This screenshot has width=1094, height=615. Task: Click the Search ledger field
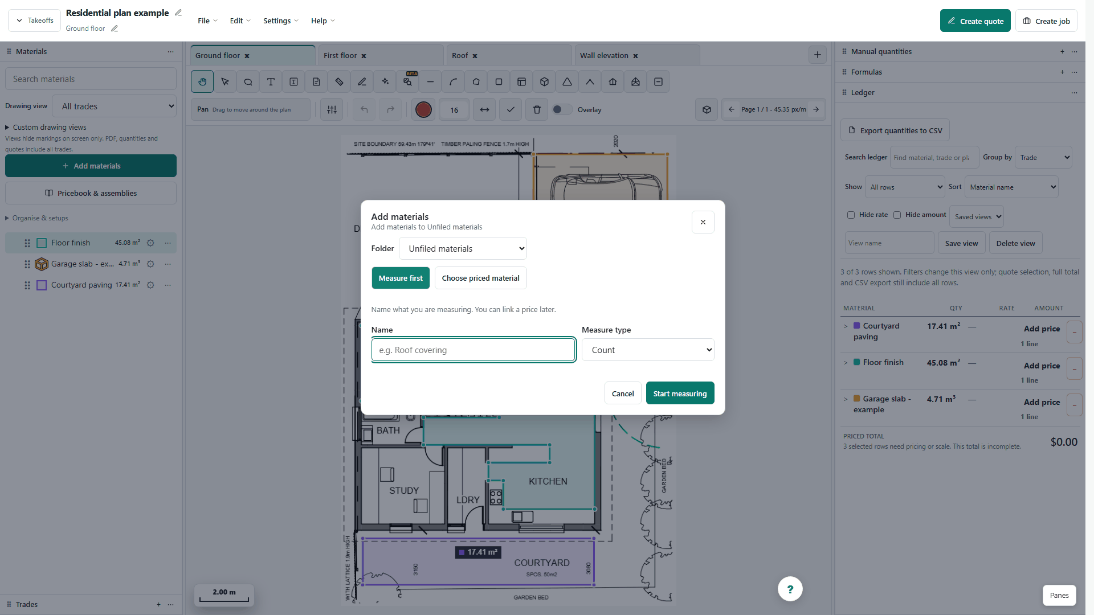coord(934,158)
